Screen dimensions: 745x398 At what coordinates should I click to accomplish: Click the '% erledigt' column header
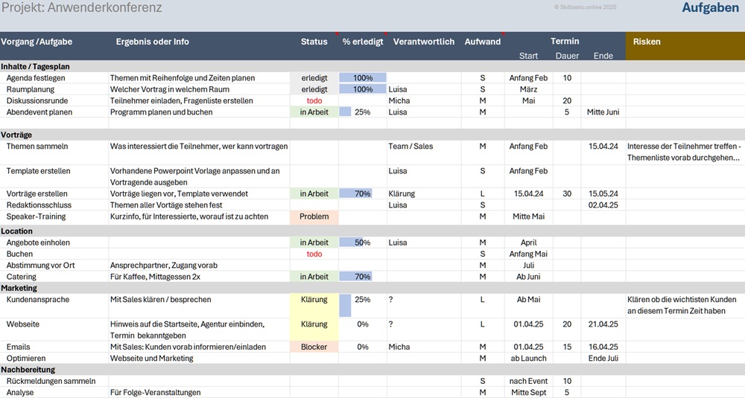[363, 42]
